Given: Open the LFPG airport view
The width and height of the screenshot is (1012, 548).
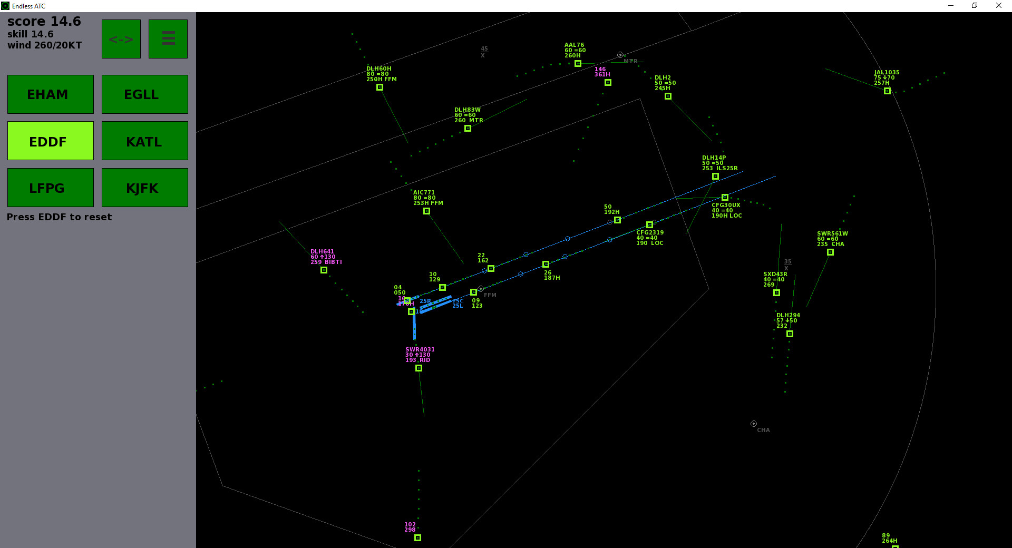Looking at the screenshot, I should tap(51, 188).
